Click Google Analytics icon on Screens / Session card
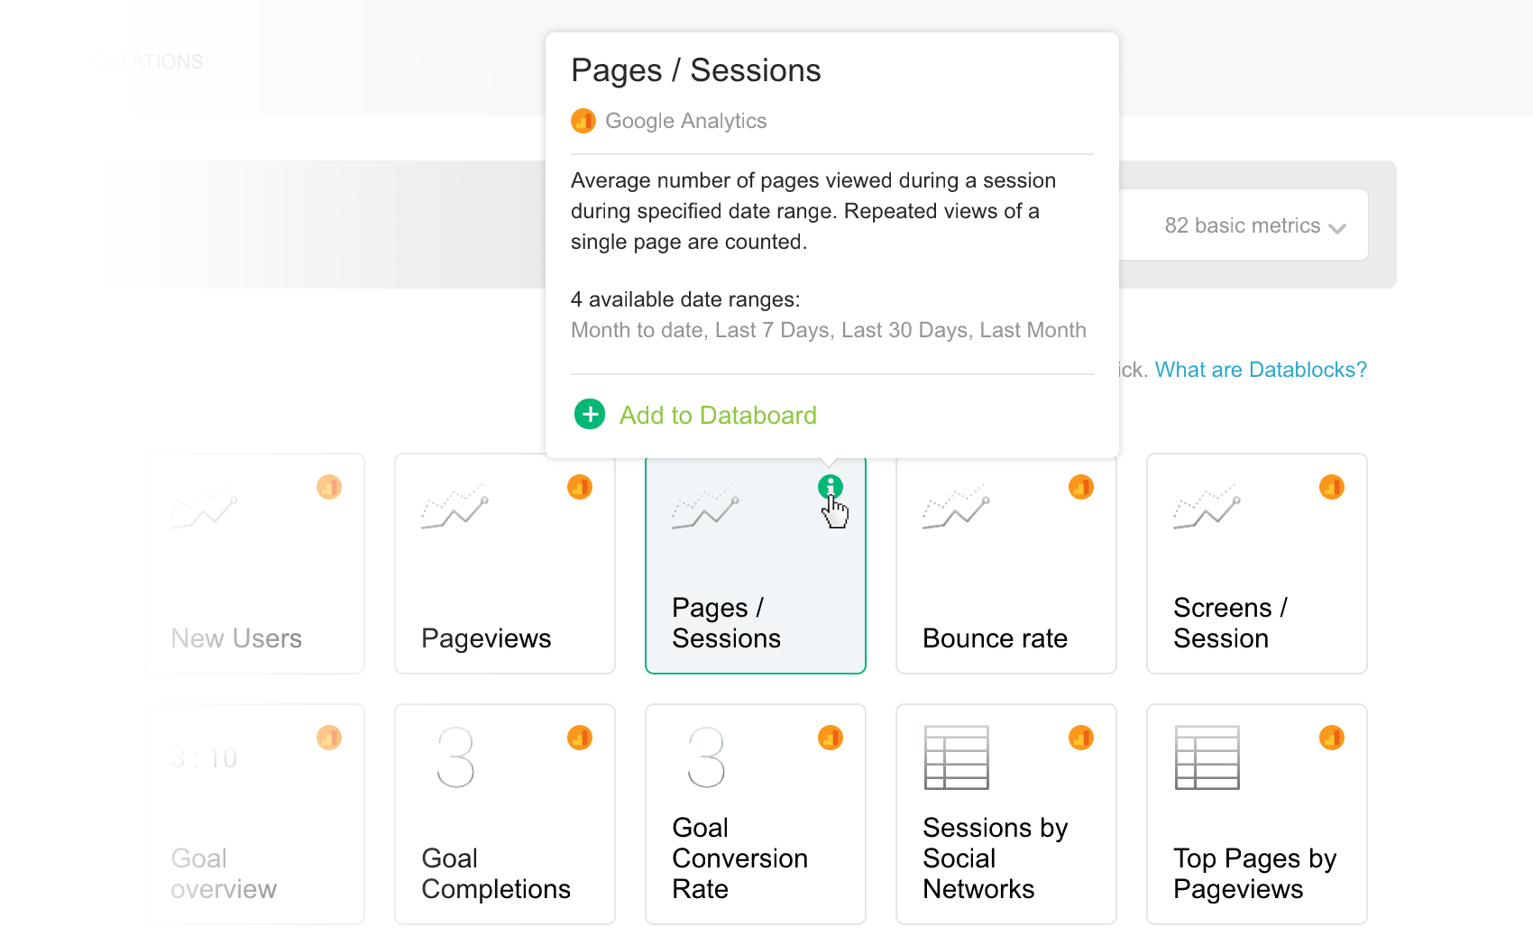 (x=1331, y=487)
